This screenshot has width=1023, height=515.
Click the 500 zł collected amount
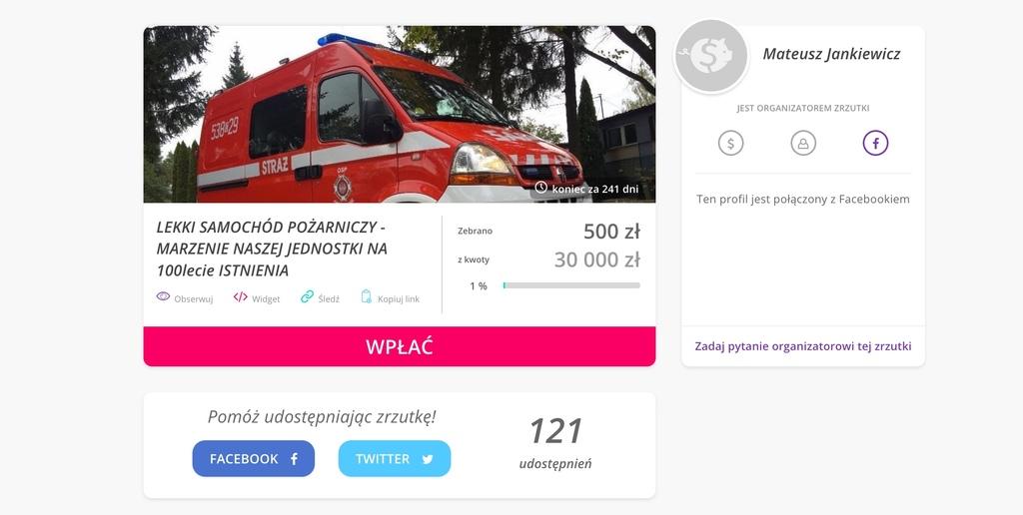coord(611,231)
